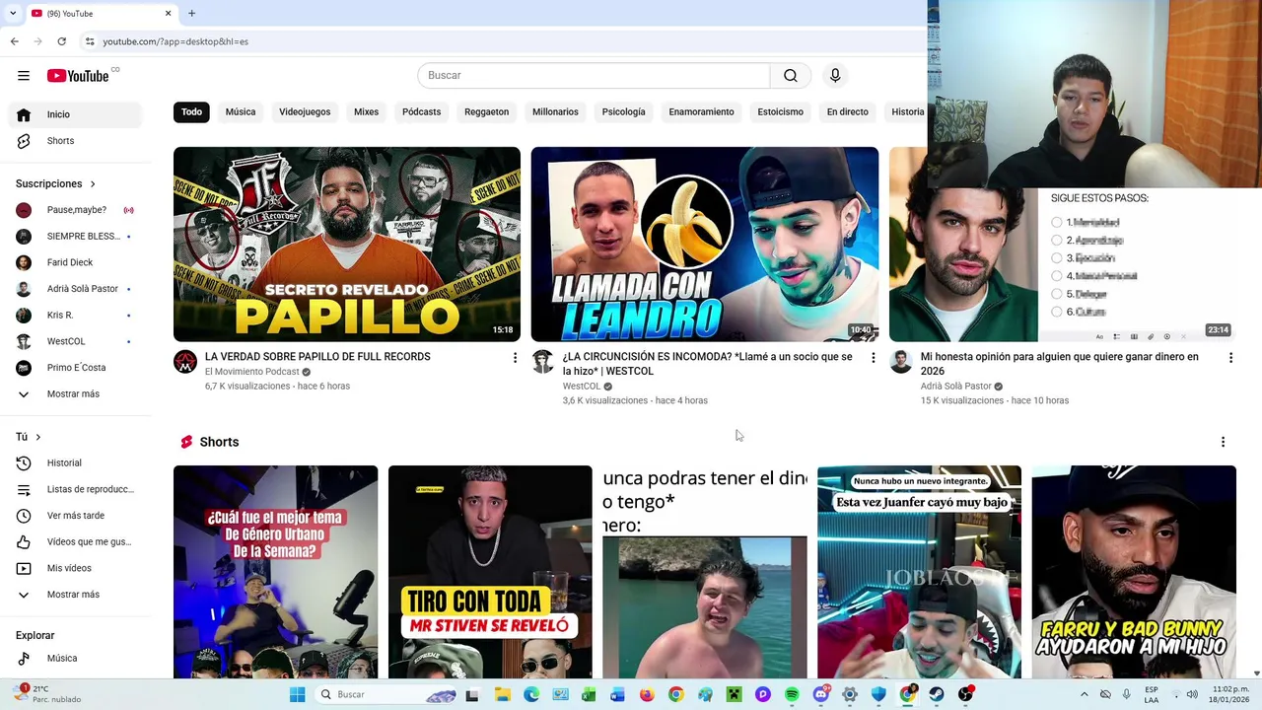Select the Música filter chip
Viewport: 1262px width, 710px height.
coord(241,111)
